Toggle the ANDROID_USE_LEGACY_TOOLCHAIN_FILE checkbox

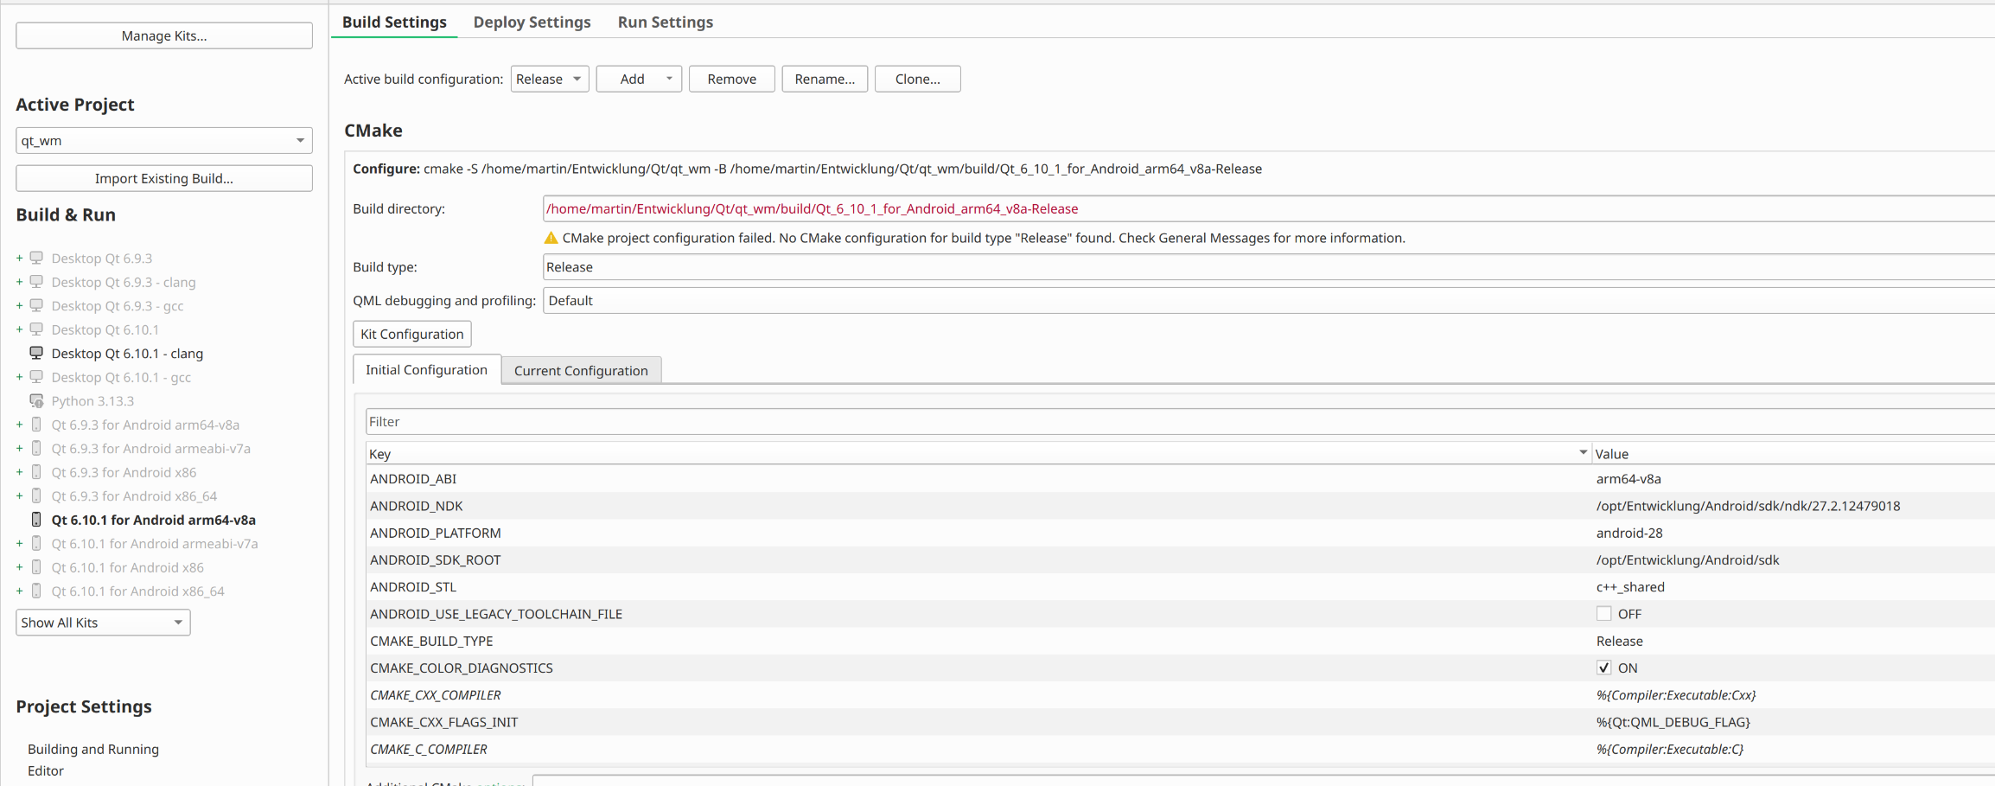(x=1604, y=614)
